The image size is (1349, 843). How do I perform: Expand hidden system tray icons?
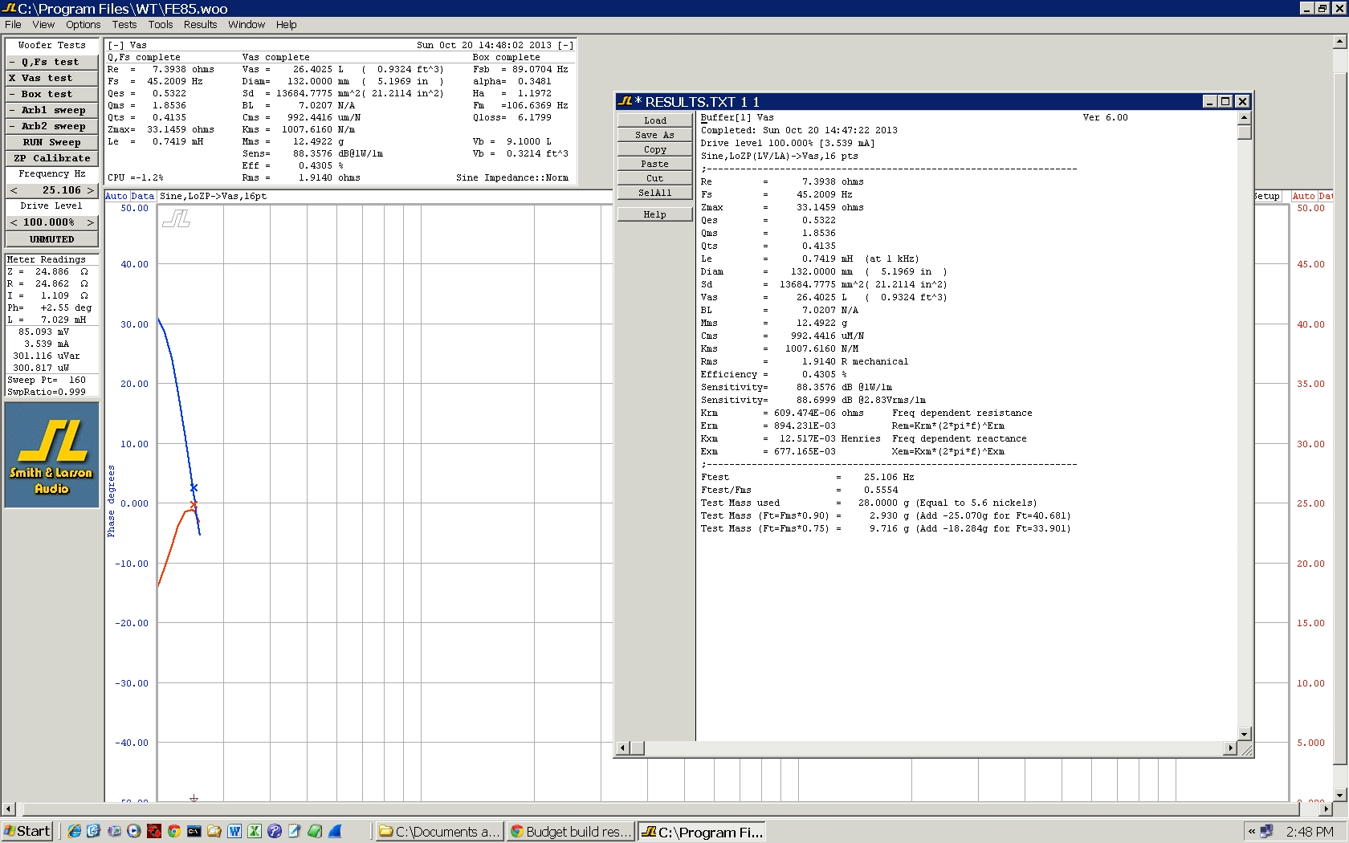click(x=1251, y=832)
